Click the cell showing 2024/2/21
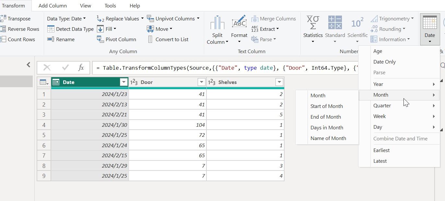The image size is (445, 201). (90, 115)
